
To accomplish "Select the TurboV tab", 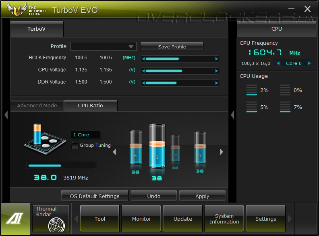I will tap(37, 29).
